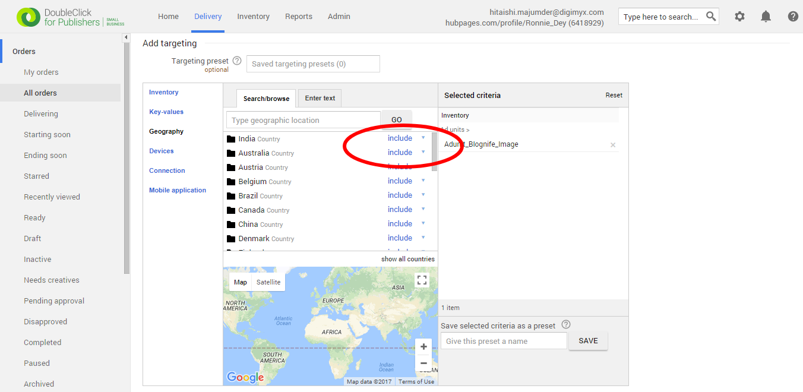Click the help icon beside Save selected criteria

(565, 324)
